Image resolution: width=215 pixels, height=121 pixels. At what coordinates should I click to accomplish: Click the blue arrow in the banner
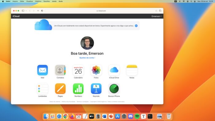pos(136,26)
